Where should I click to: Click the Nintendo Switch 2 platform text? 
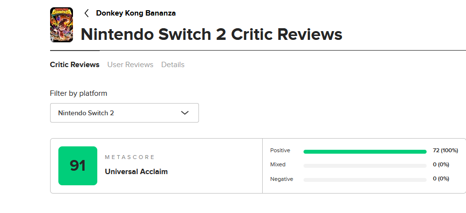pos(86,113)
